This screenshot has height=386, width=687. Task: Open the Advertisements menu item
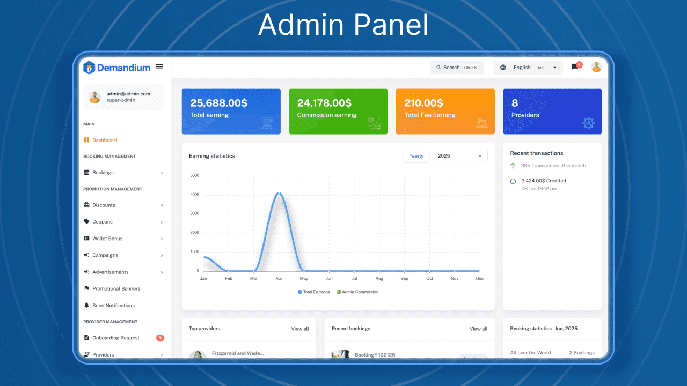[109, 272]
